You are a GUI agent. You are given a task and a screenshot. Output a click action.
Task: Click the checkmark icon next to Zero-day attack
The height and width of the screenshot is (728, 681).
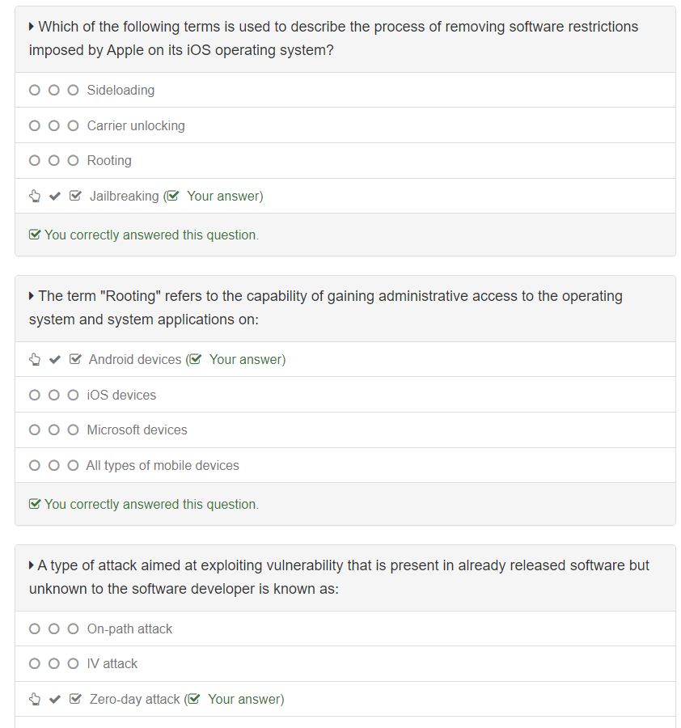[x=55, y=699]
